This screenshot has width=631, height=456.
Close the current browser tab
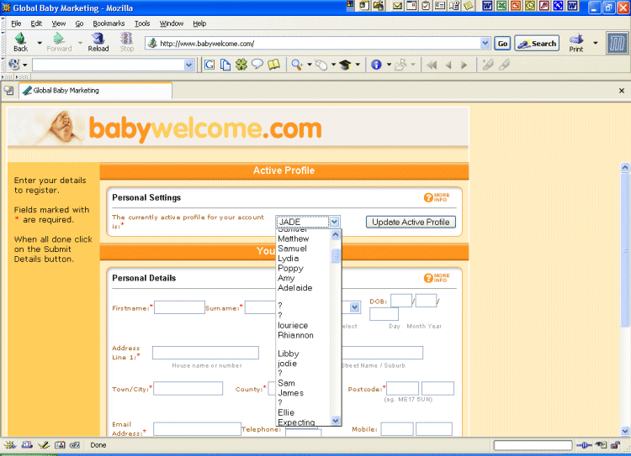point(622,91)
